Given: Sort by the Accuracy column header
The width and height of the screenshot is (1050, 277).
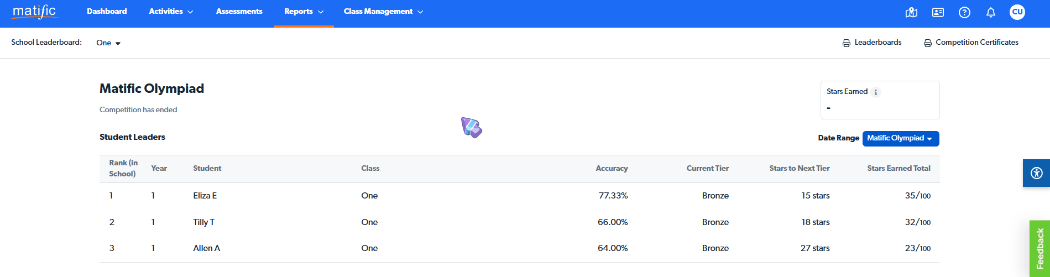Looking at the screenshot, I should (x=612, y=169).
